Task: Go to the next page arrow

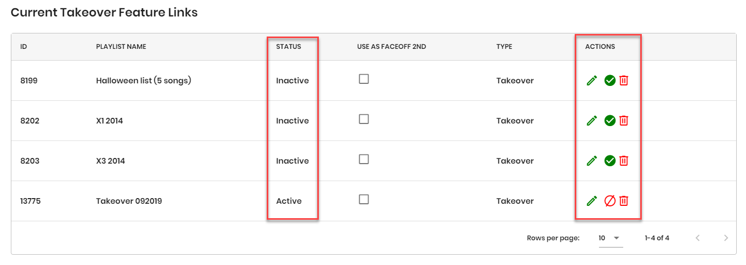Action: [726, 238]
